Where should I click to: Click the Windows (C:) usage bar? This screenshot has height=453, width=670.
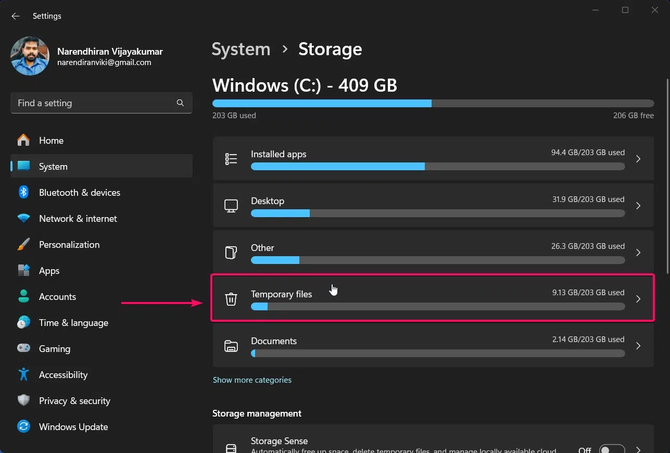(x=433, y=103)
